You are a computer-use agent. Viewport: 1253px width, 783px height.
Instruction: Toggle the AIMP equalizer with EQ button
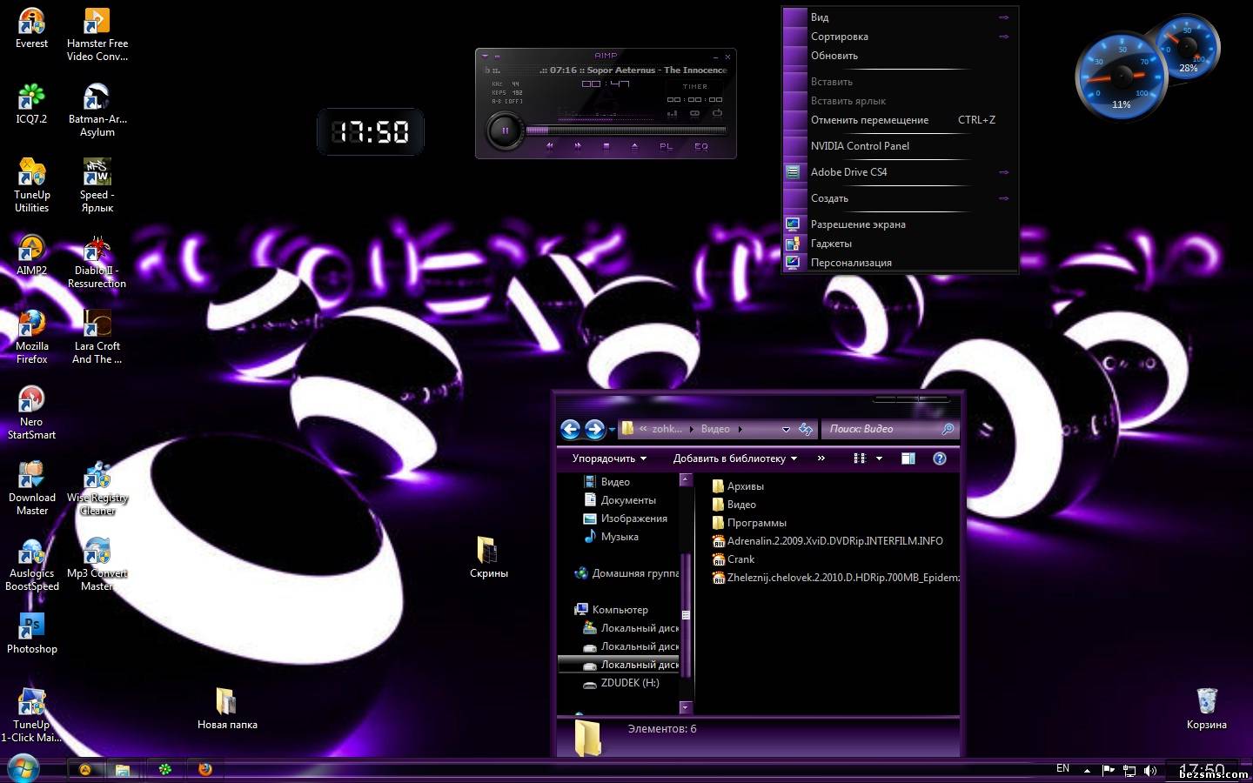coord(701,146)
